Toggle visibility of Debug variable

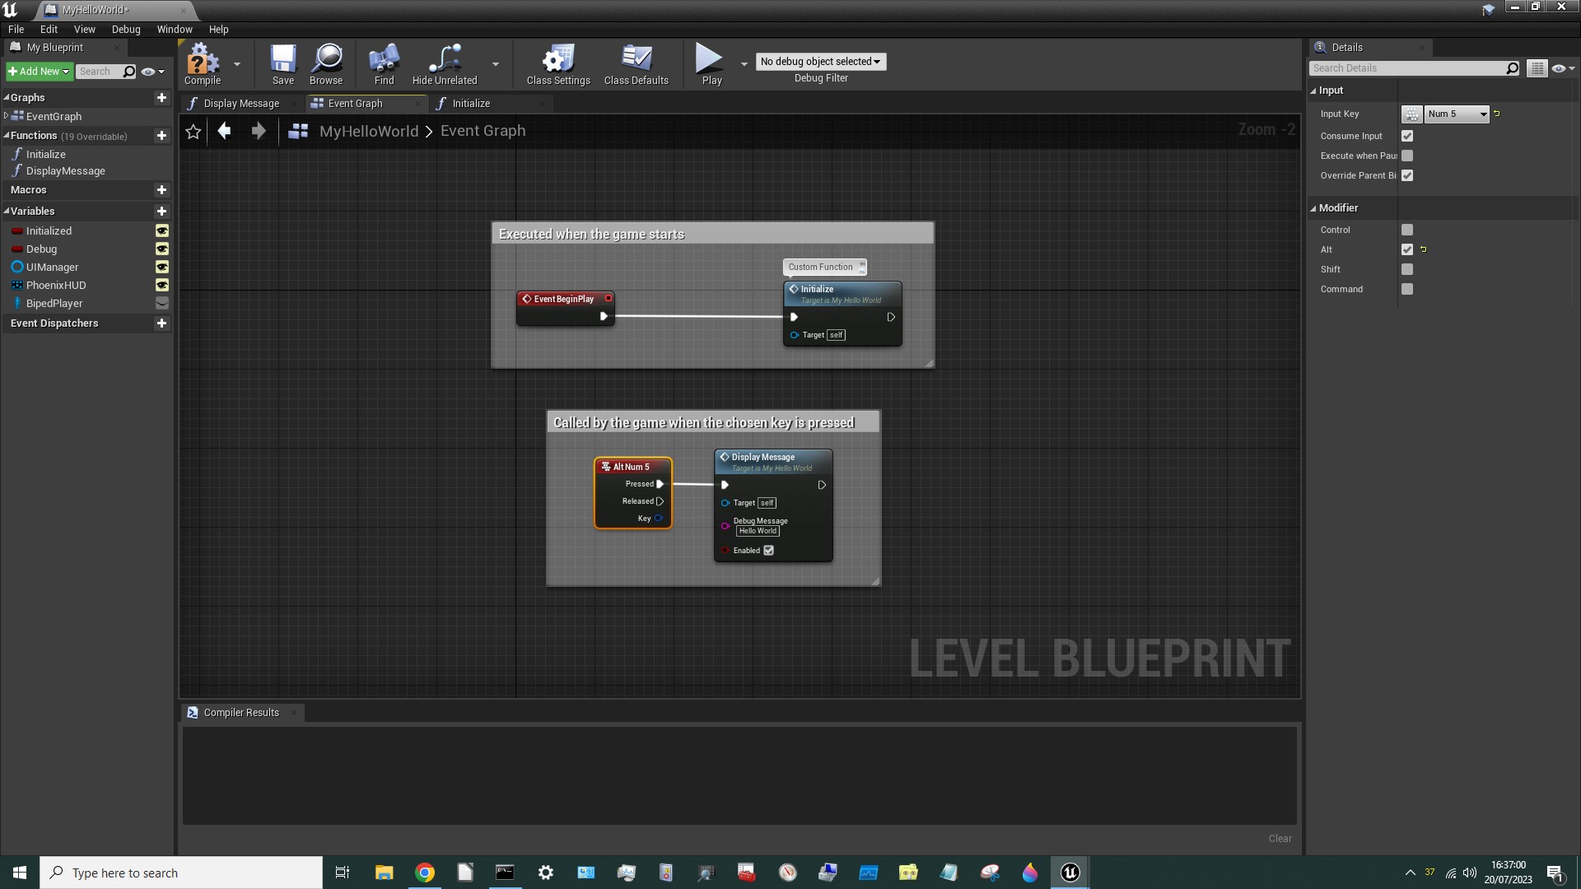click(162, 249)
